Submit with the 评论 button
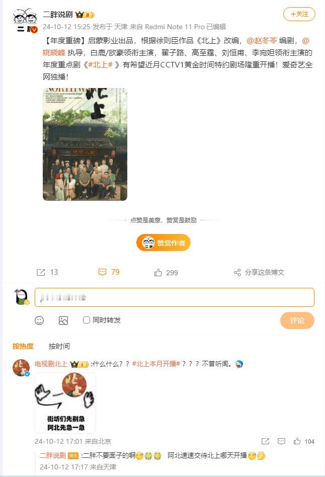The height and width of the screenshot is (477, 325). [297, 321]
